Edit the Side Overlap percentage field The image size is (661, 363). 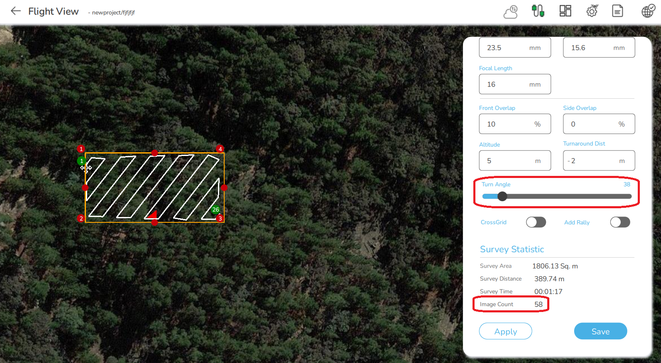599,124
